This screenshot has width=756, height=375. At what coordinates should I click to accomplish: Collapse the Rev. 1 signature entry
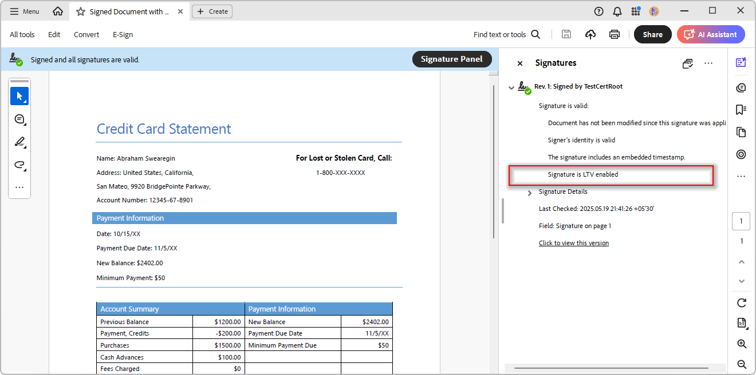pyautogui.click(x=511, y=87)
